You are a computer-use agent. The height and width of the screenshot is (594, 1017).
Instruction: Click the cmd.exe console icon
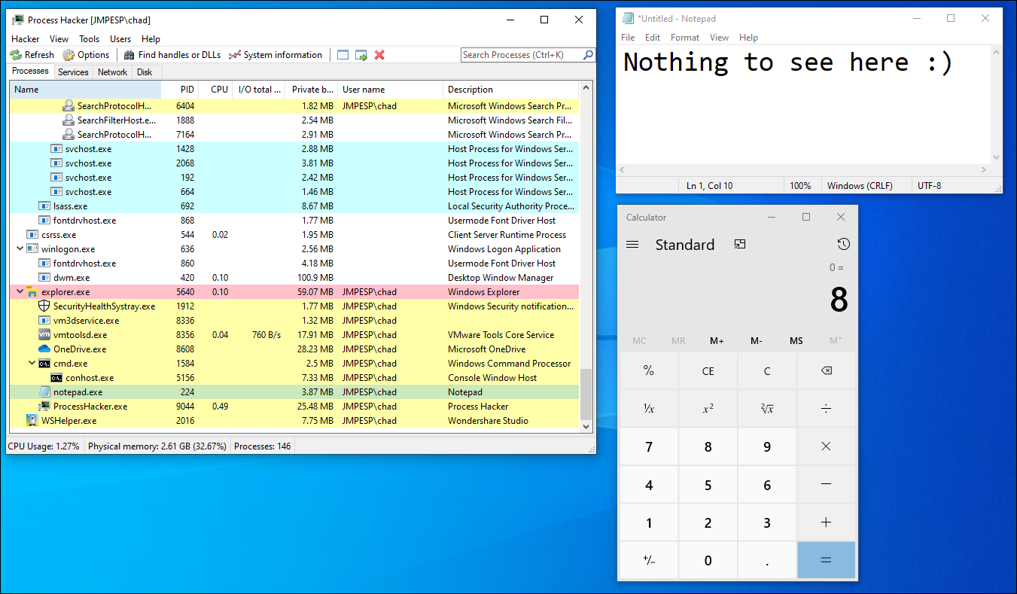[44, 364]
